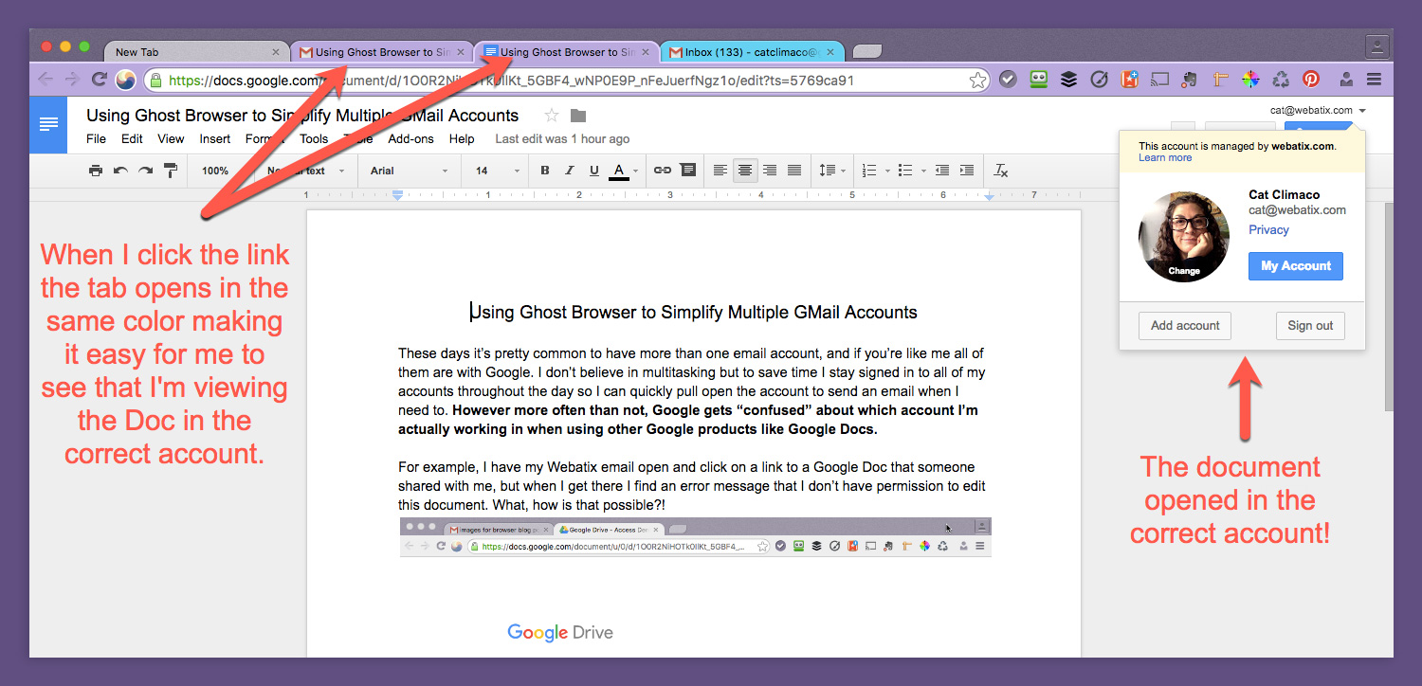Toggle underline formatting
The height and width of the screenshot is (686, 1422).
click(594, 171)
